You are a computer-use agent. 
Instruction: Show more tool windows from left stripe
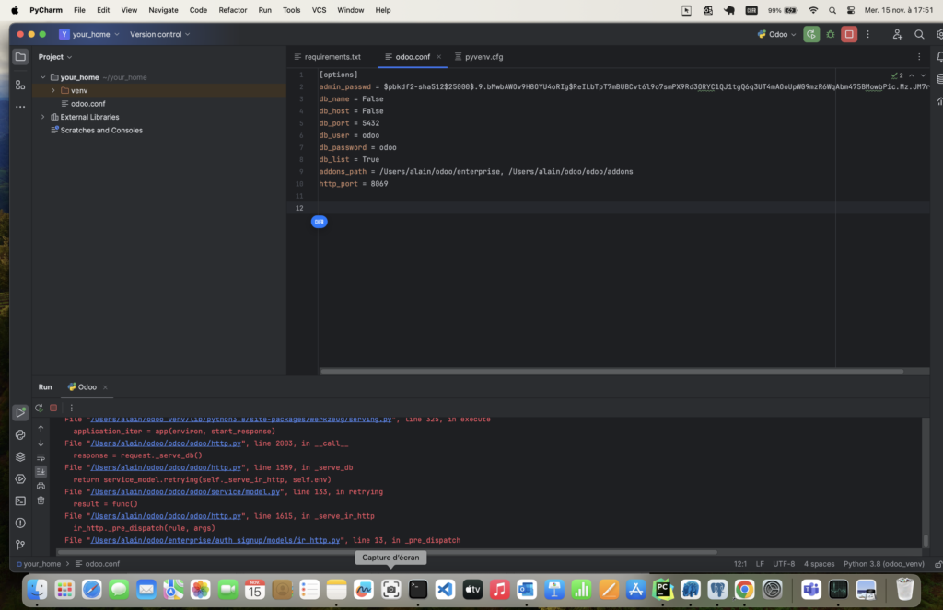click(x=20, y=107)
